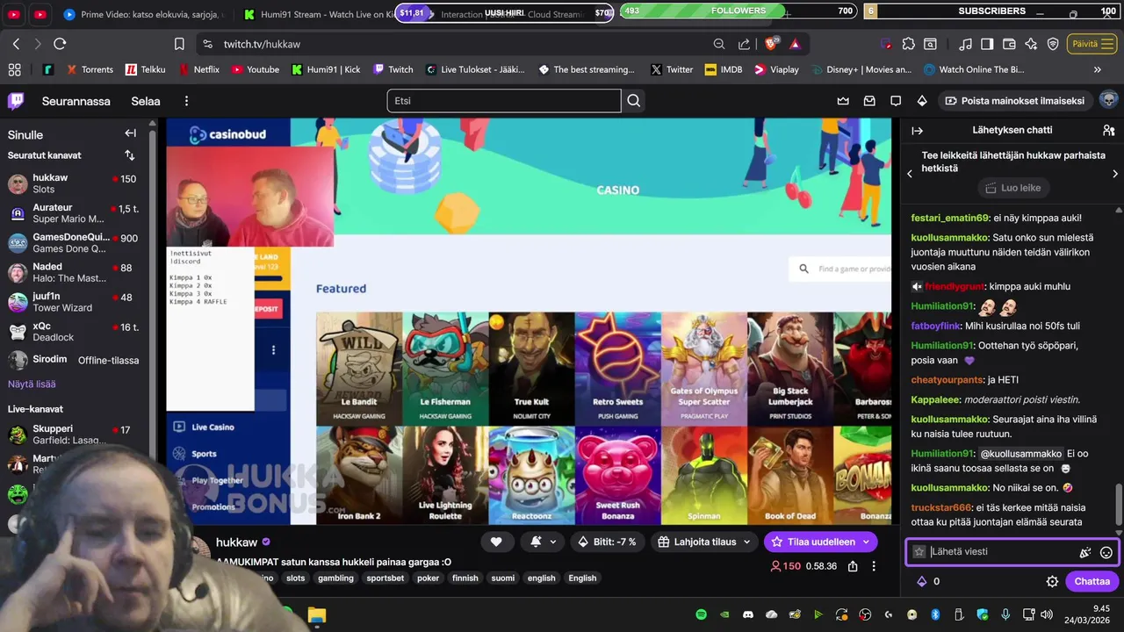The width and height of the screenshot is (1124, 632).
Task: Open Päivitä browser menu
Action: (x=1093, y=44)
